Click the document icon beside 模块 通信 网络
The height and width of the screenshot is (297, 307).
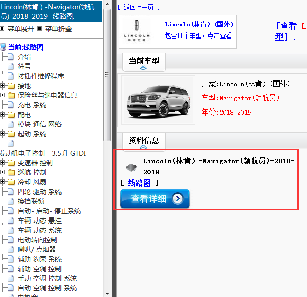(11, 124)
